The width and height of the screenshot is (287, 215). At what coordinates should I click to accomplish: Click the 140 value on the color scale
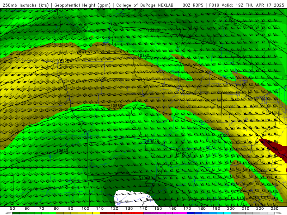tap(143, 209)
